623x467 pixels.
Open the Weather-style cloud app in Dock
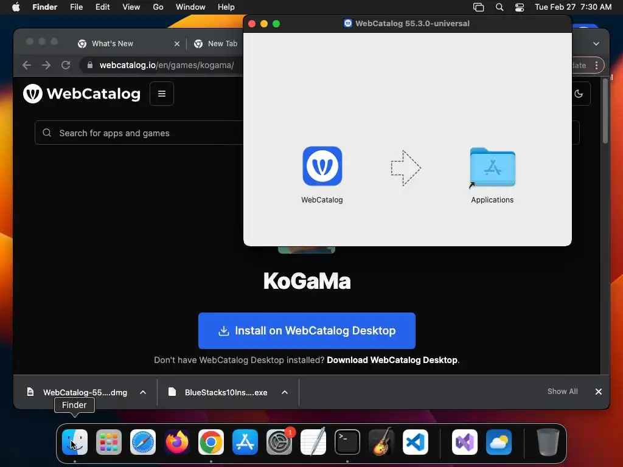(x=499, y=442)
